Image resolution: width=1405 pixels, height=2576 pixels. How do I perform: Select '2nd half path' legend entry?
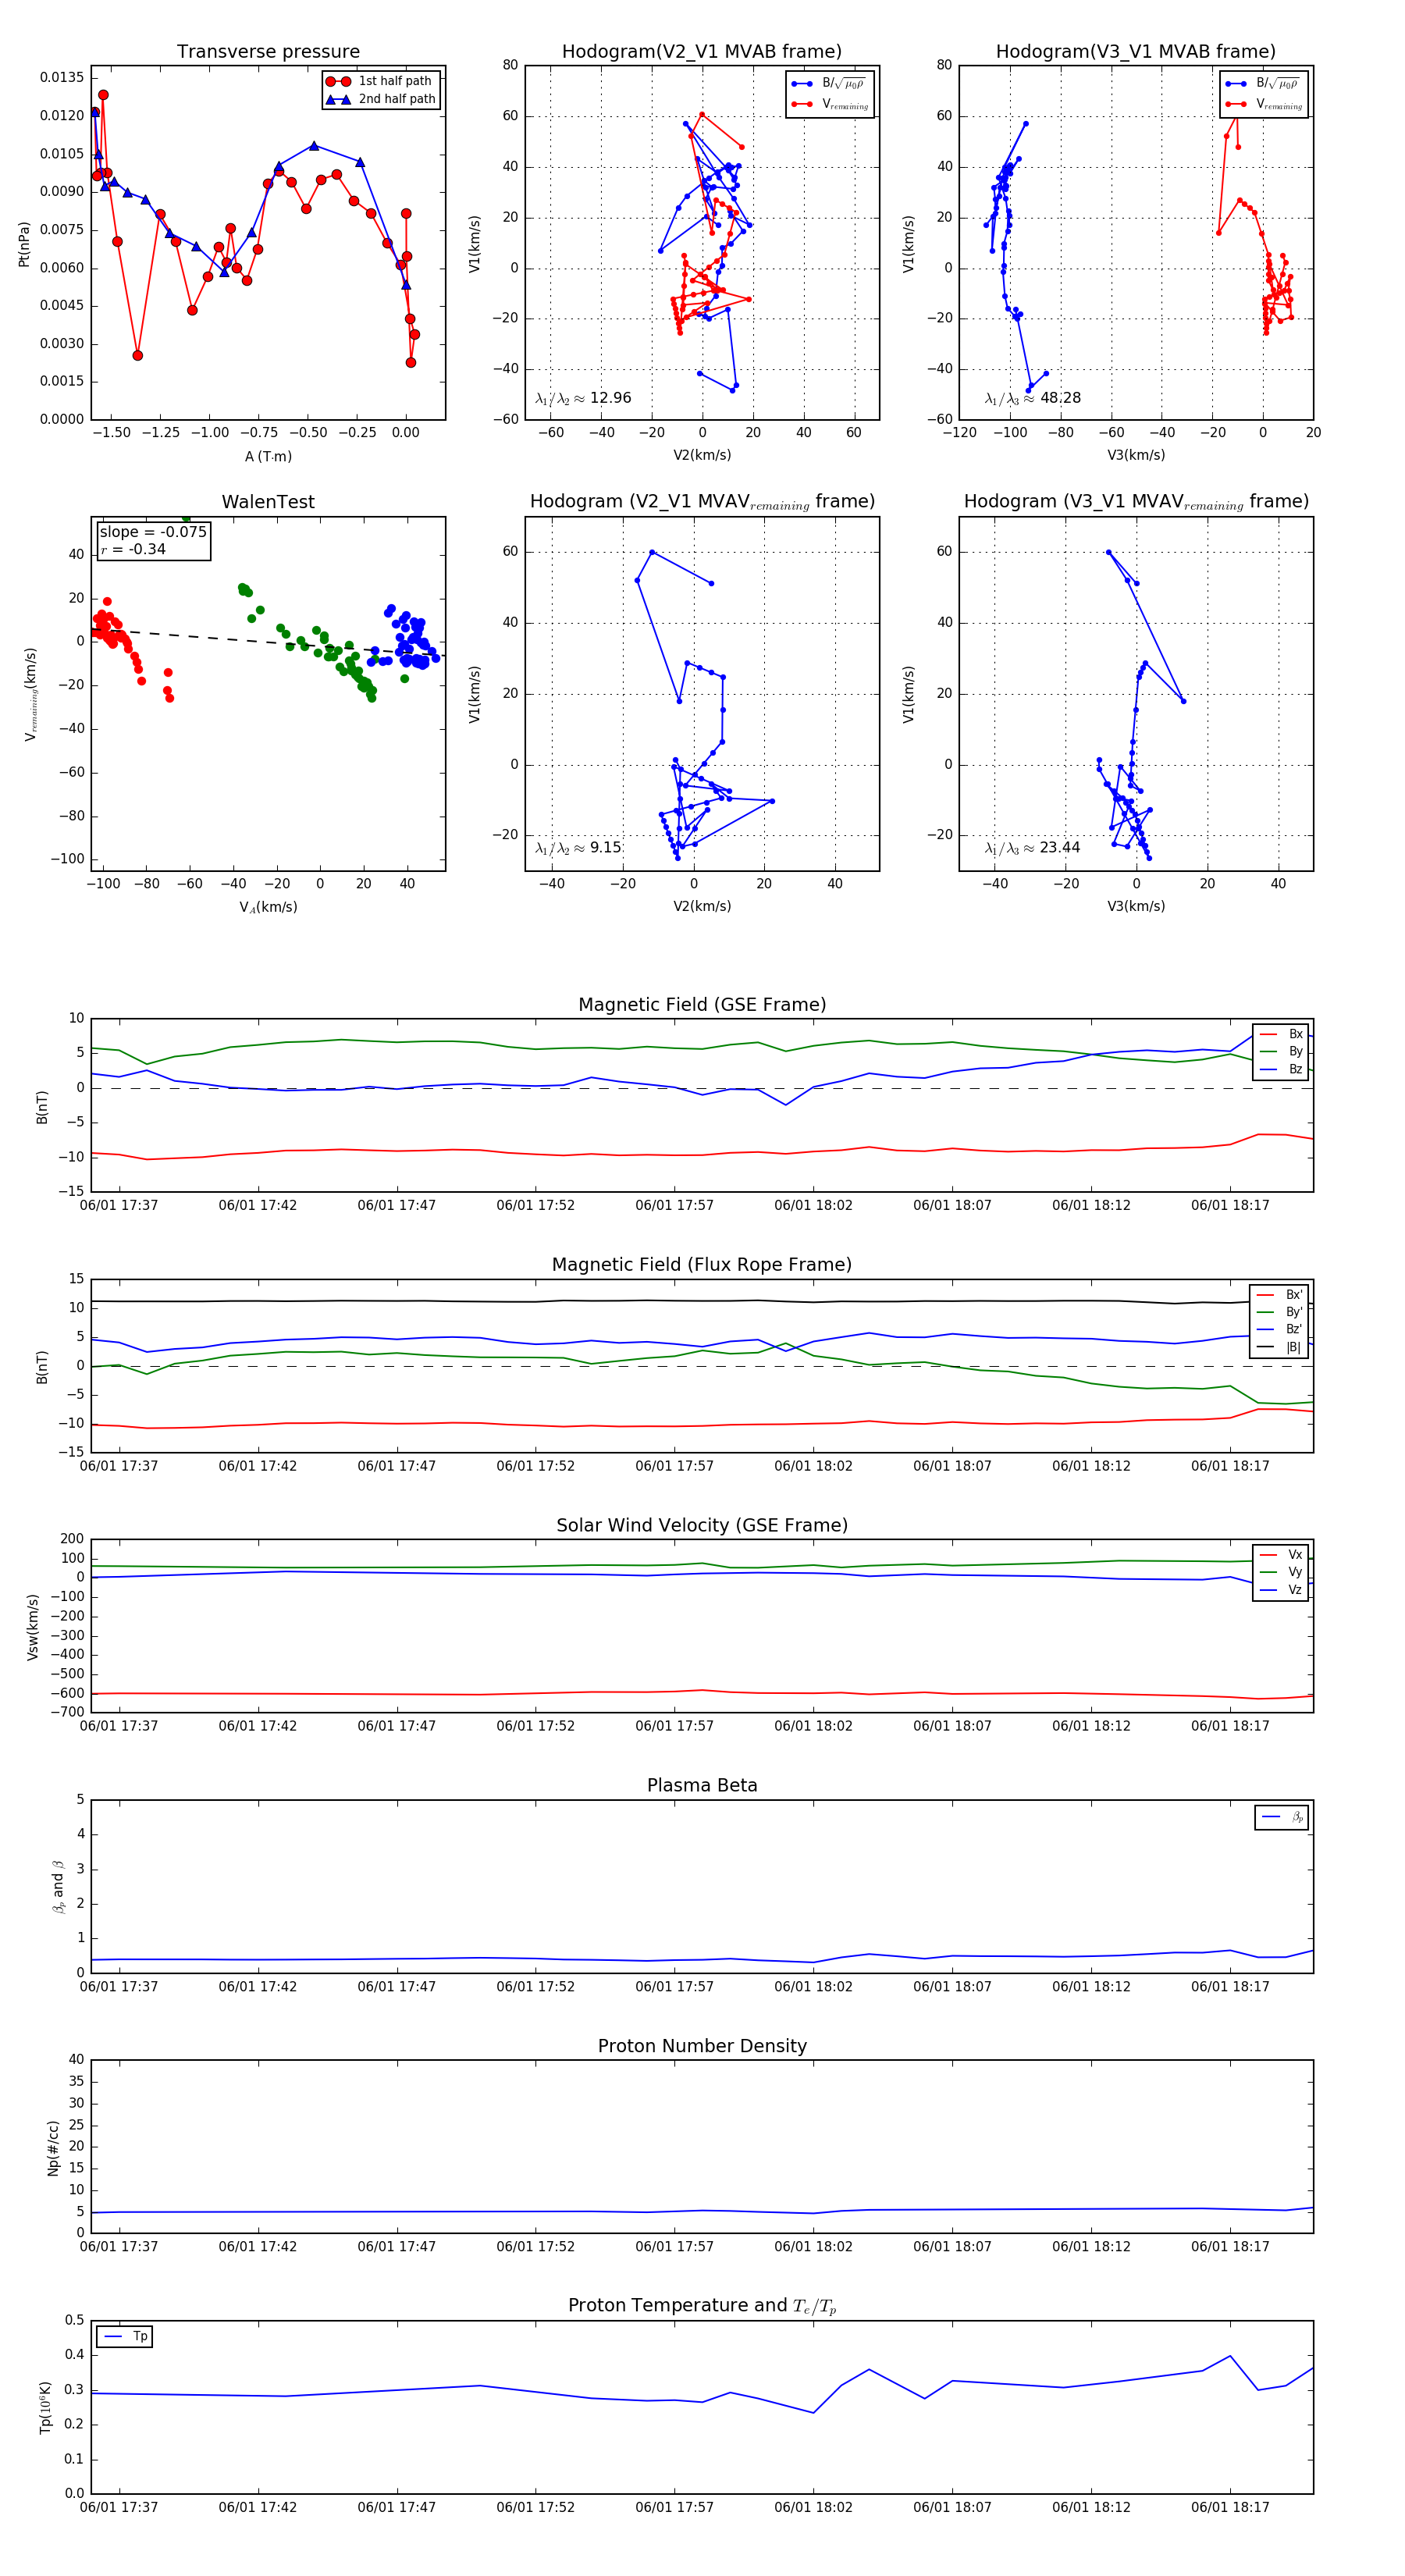[x=380, y=99]
